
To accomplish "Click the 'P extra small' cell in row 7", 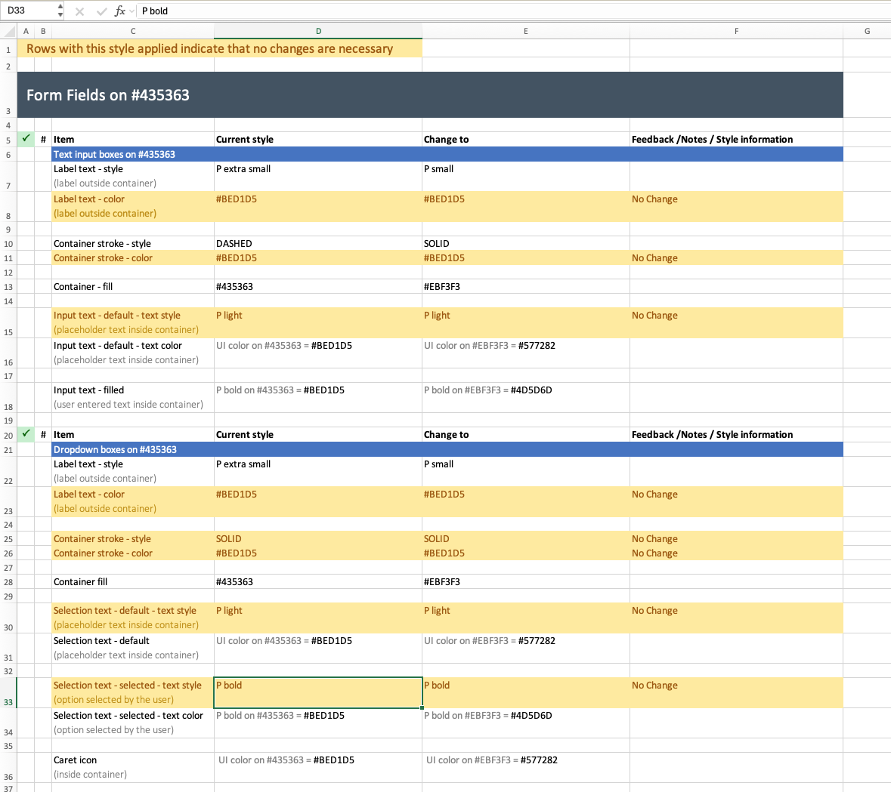I will [317, 176].
